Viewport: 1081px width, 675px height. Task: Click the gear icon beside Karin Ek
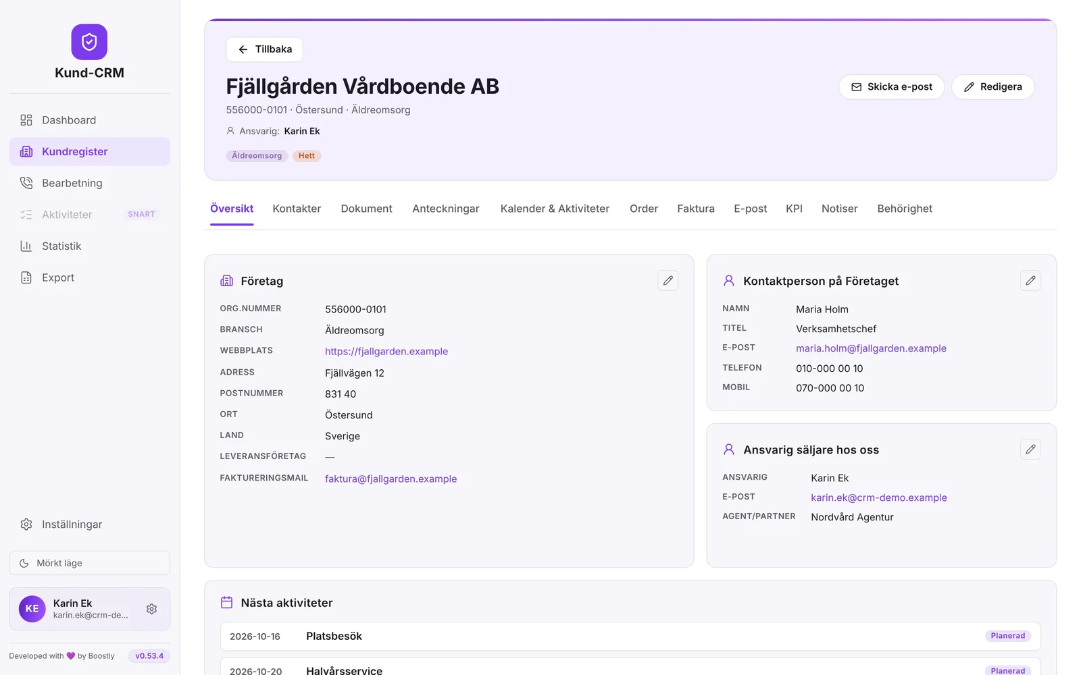(151, 609)
